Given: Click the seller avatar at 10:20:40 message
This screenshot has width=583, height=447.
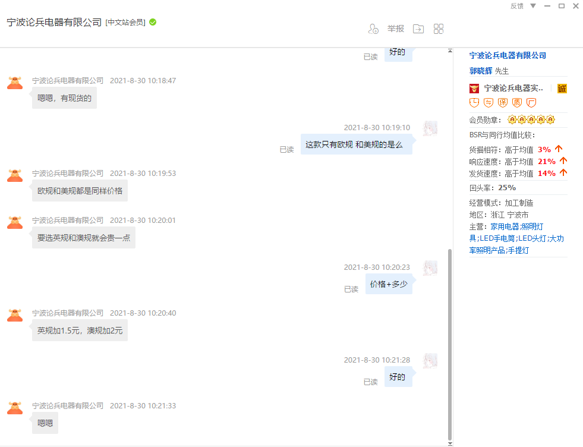Looking at the screenshot, I should [x=15, y=316].
